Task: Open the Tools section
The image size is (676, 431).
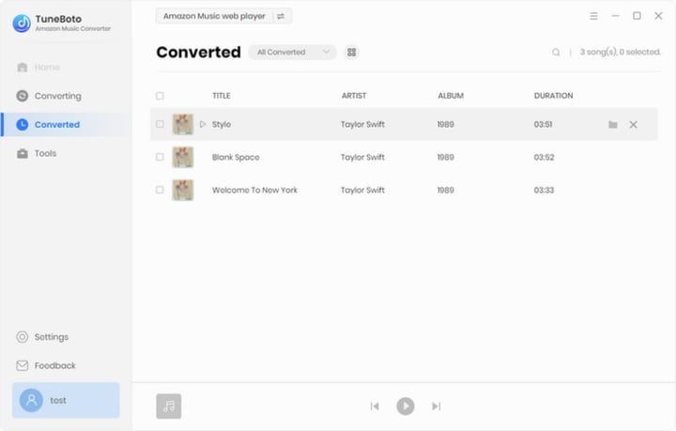Action: coord(37,153)
